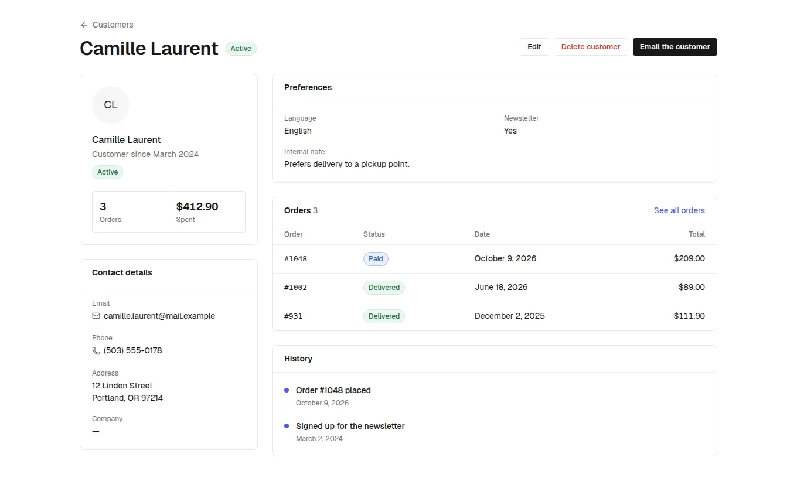Click the Delete customer button
The height and width of the screenshot is (498, 797).
pos(591,47)
